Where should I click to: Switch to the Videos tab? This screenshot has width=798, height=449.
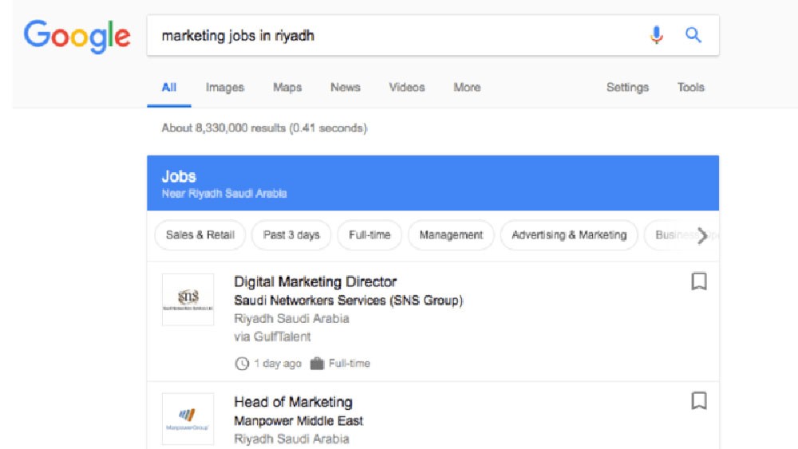click(407, 88)
